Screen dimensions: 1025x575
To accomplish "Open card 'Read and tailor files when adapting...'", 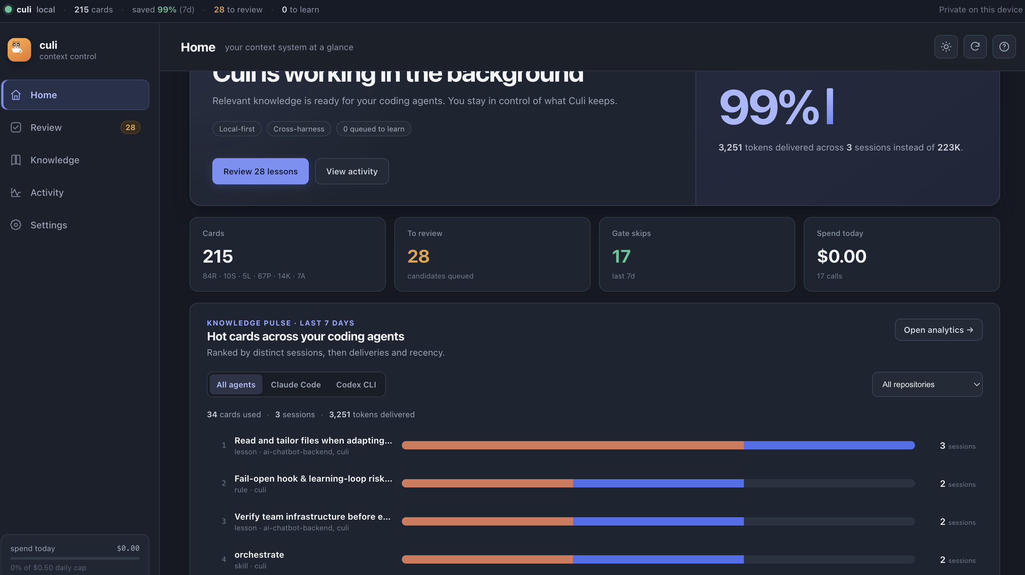I will coord(313,440).
